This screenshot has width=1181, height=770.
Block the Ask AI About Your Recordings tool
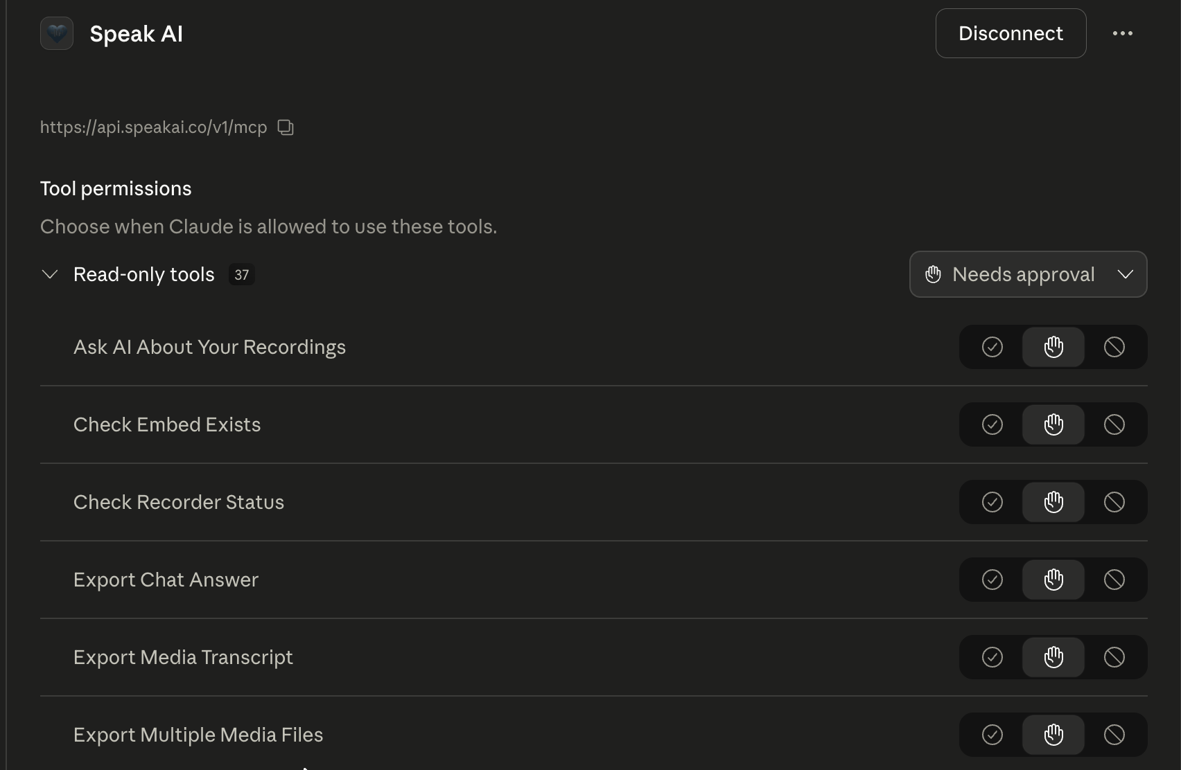click(x=1114, y=347)
